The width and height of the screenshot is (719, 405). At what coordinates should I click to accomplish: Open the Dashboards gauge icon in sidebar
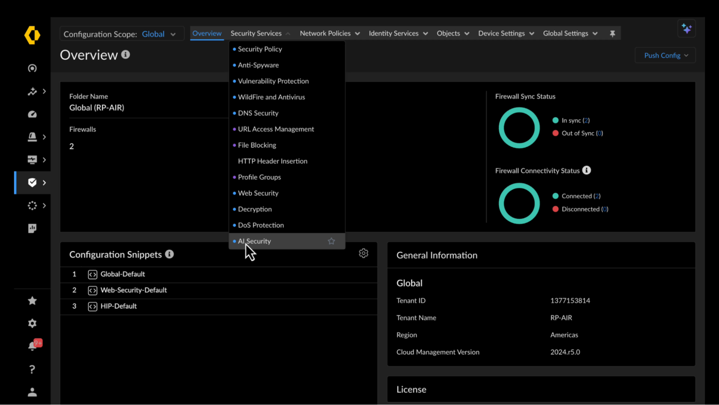(32, 114)
